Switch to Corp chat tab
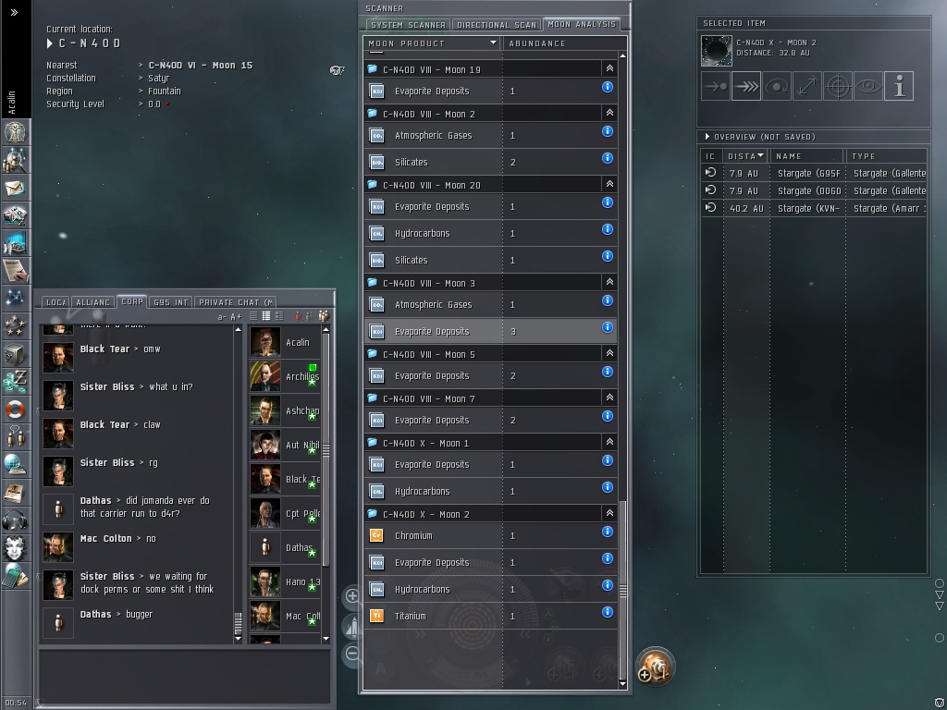The image size is (947, 710). 132,301
